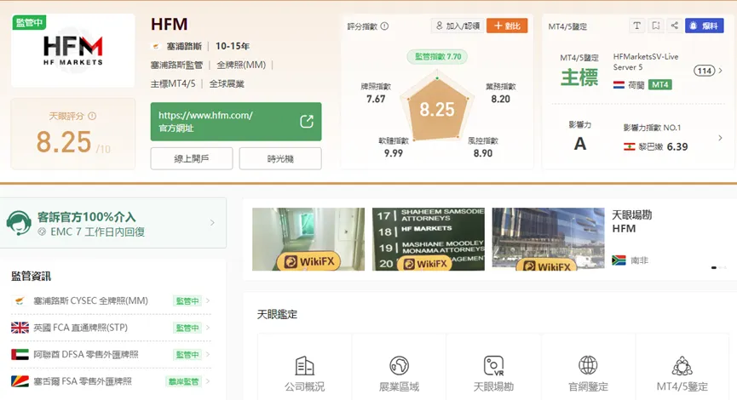Click the active carousel indicator dot
The height and width of the screenshot is (400, 737).
[x=714, y=267]
